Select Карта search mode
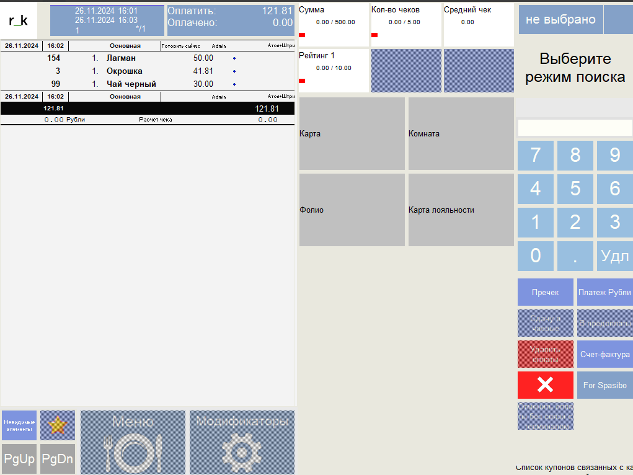 point(352,134)
